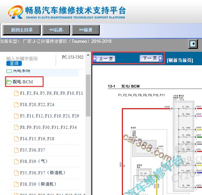Click the 13-1 配电/BCM diagram heading
Image resolution: width=202 pixels, height=195 pixels.
click(124, 86)
